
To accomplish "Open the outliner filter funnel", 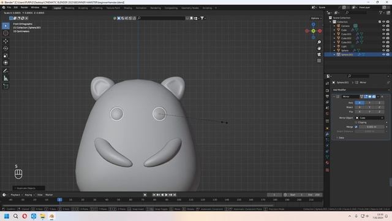I will [381, 12].
